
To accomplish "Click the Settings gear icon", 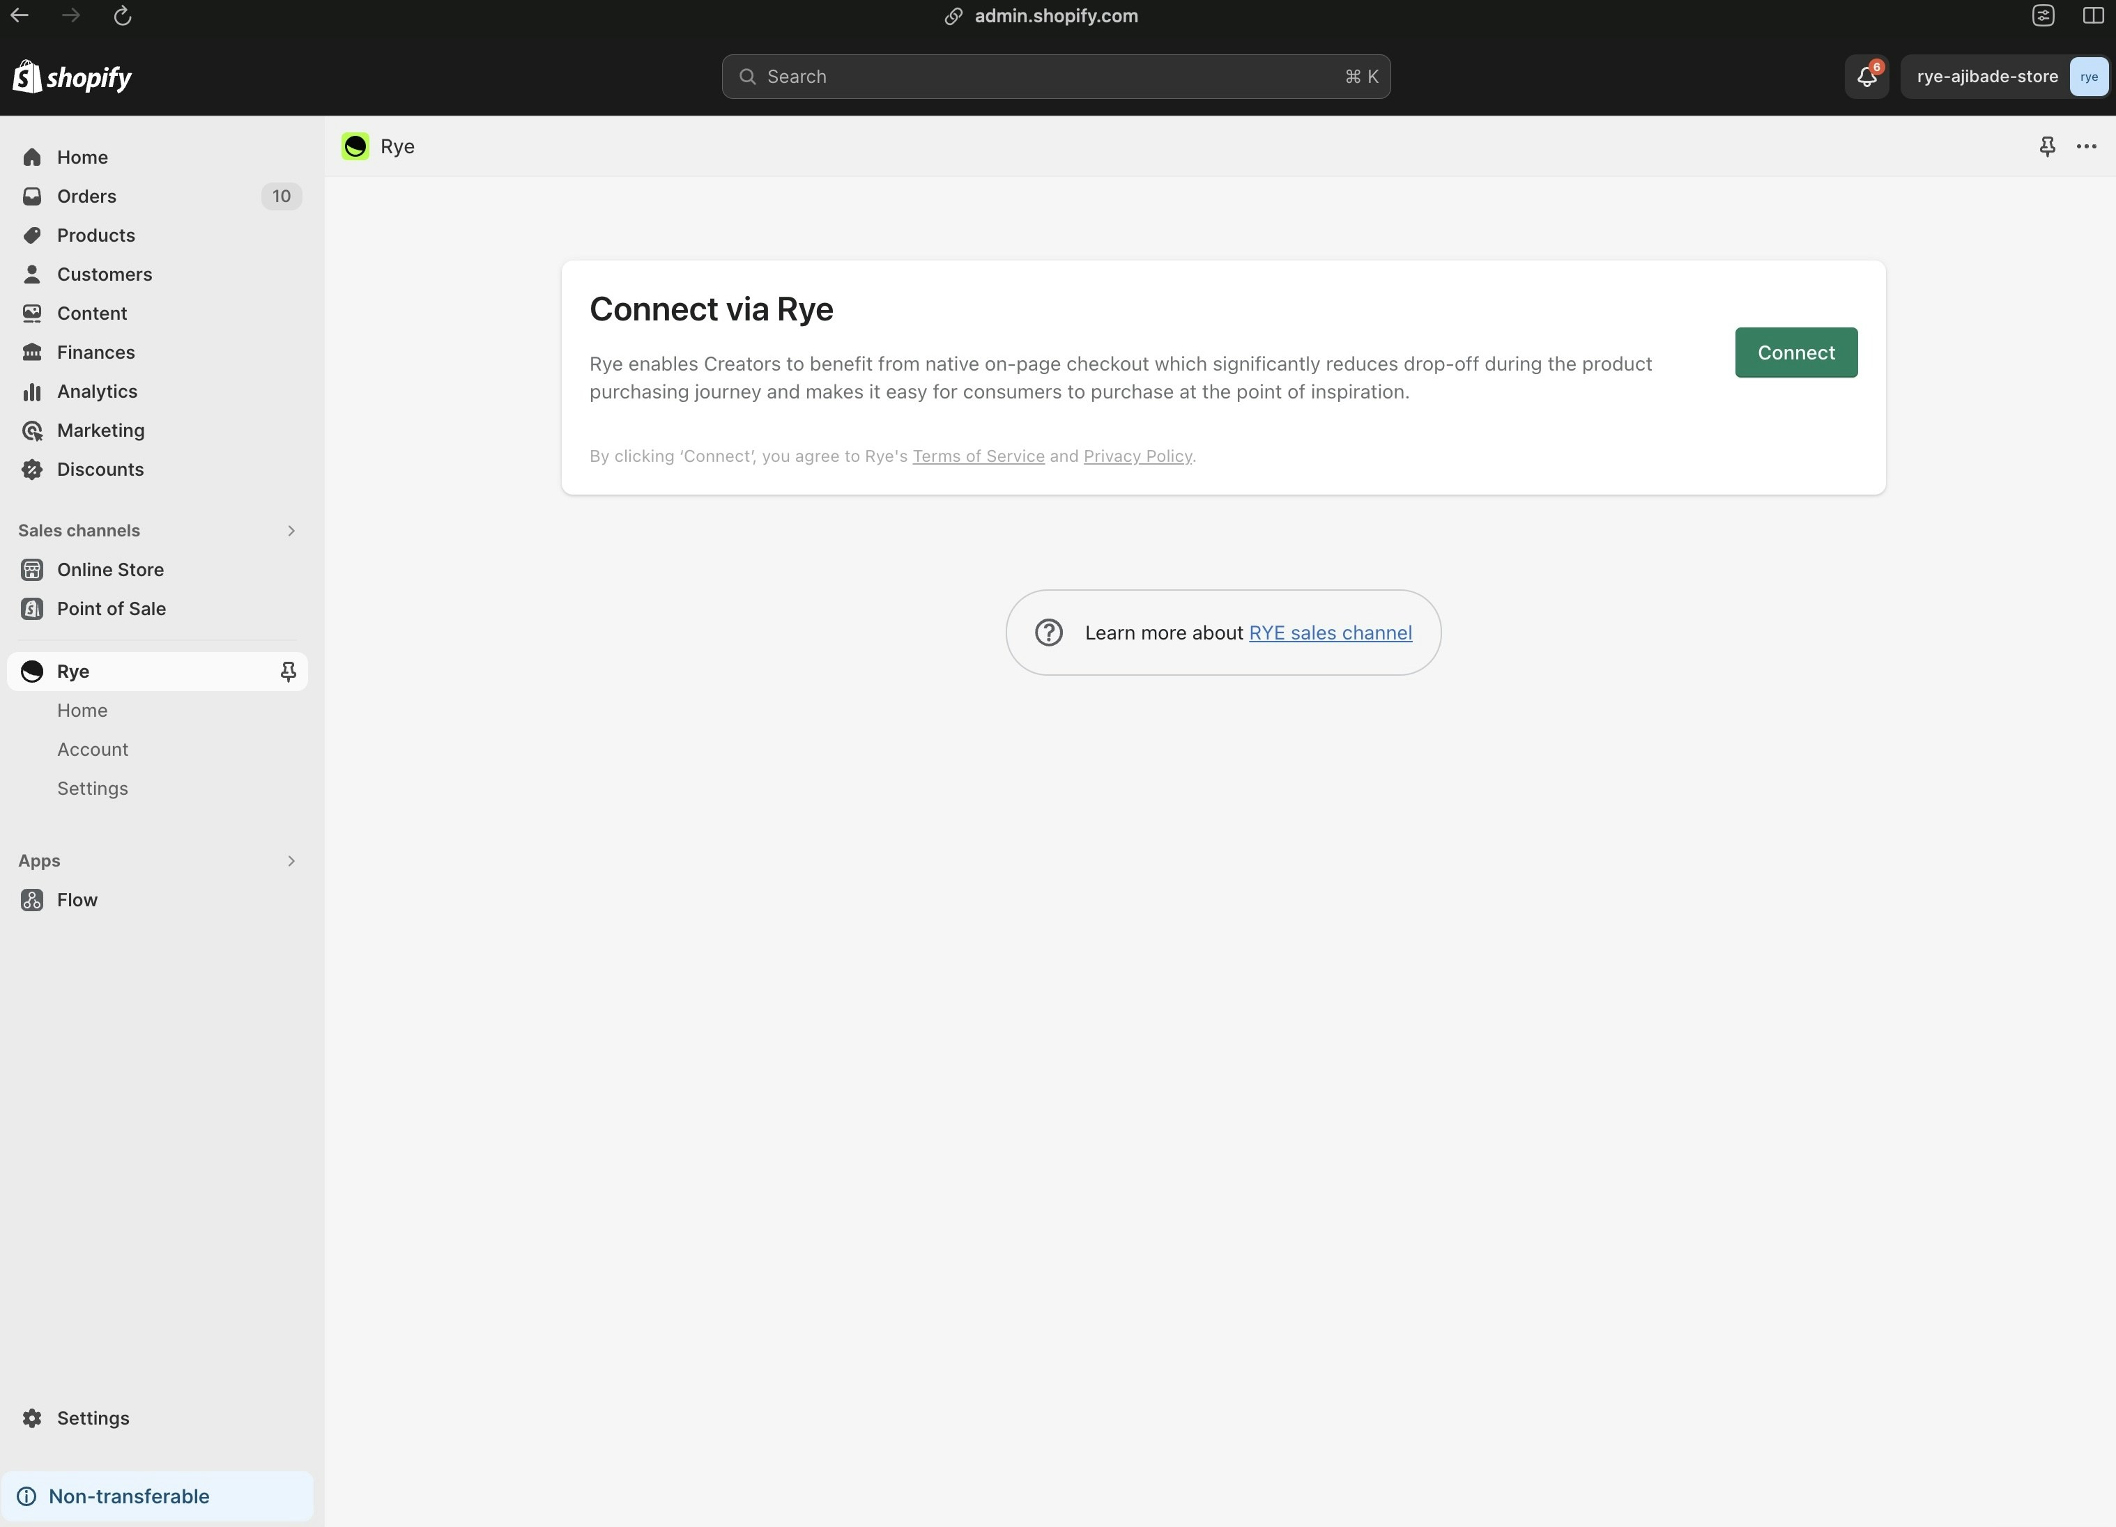I will coord(32,1418).
